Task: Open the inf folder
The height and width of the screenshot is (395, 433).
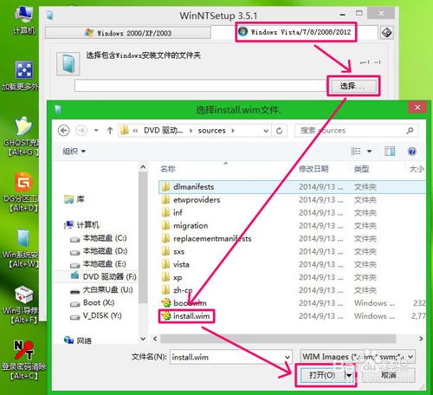Action: point(172,213)
